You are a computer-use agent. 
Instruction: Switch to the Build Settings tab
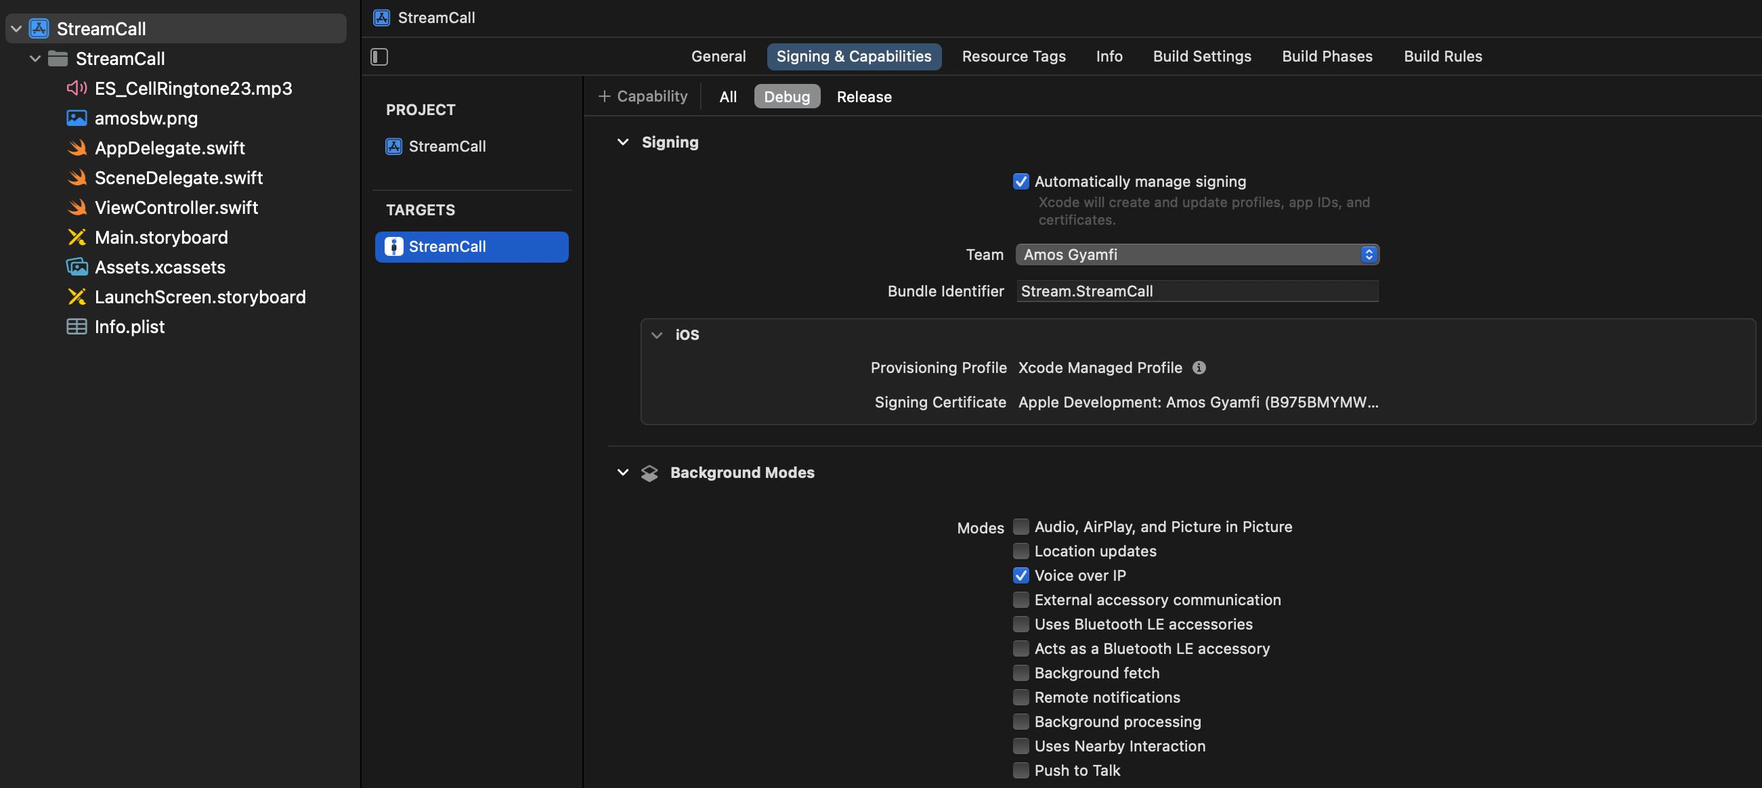point(1201,56)
